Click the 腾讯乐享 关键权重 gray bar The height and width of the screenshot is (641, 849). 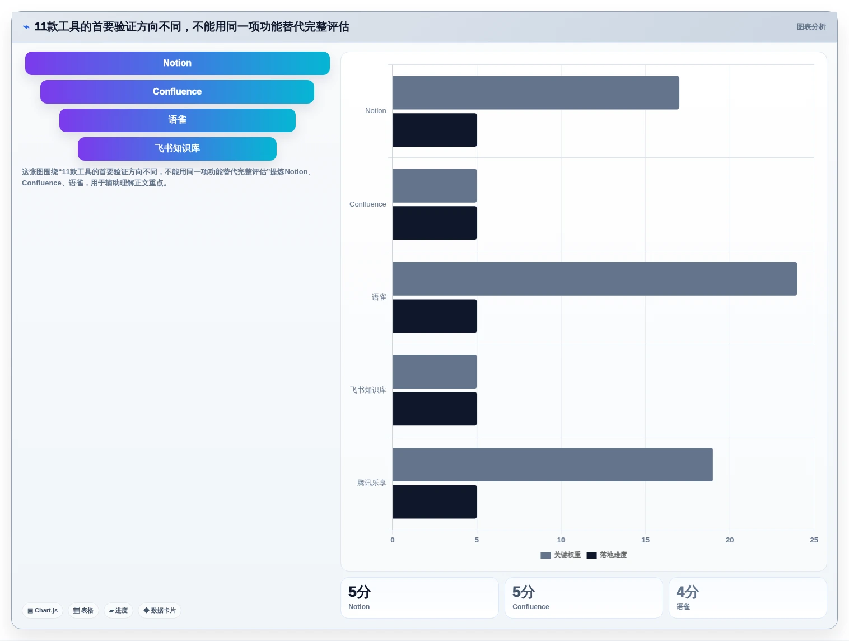(x=553, y=465)
